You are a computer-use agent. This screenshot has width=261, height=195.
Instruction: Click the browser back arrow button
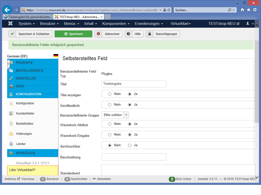[7, 10]
